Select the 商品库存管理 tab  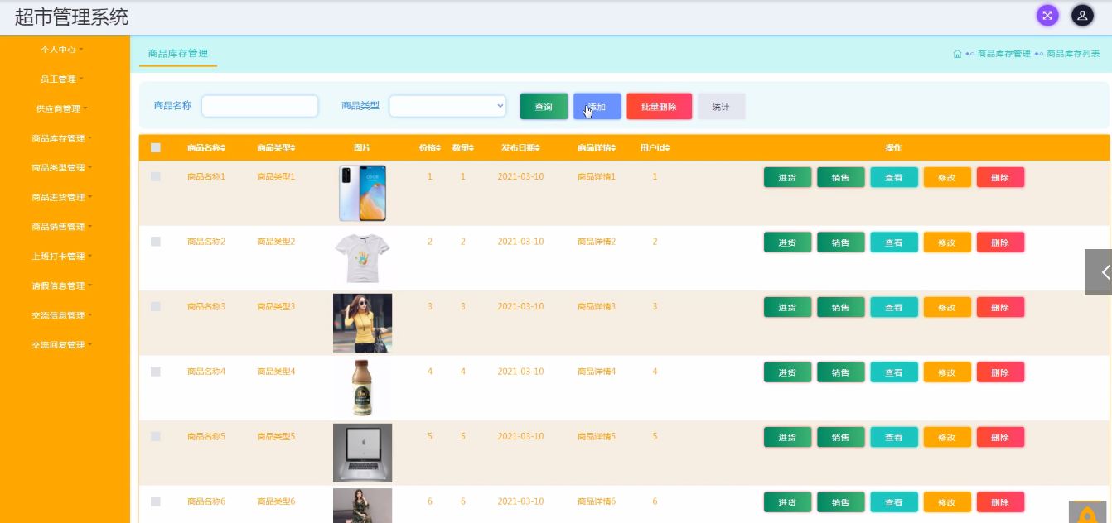tap(177, 54)
